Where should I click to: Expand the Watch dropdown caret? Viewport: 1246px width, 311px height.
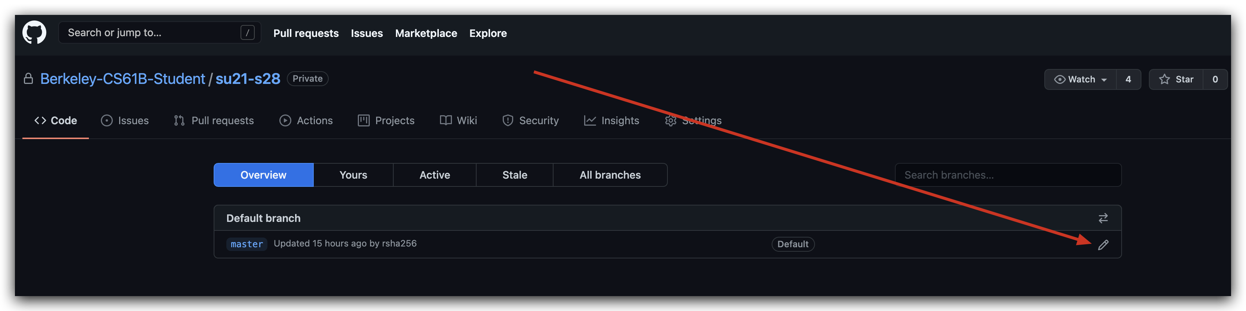(x=1104, y=80)
